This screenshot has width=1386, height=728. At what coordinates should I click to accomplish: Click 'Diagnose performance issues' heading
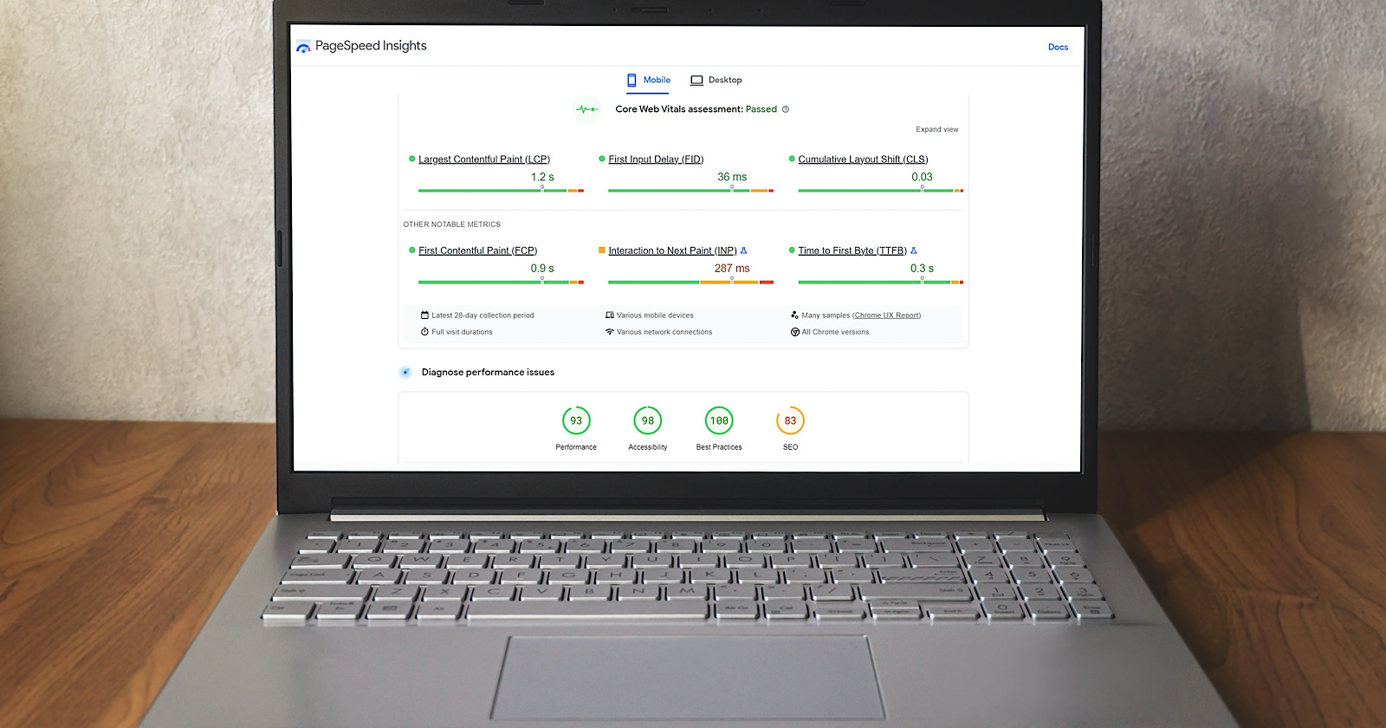point(488,372)
